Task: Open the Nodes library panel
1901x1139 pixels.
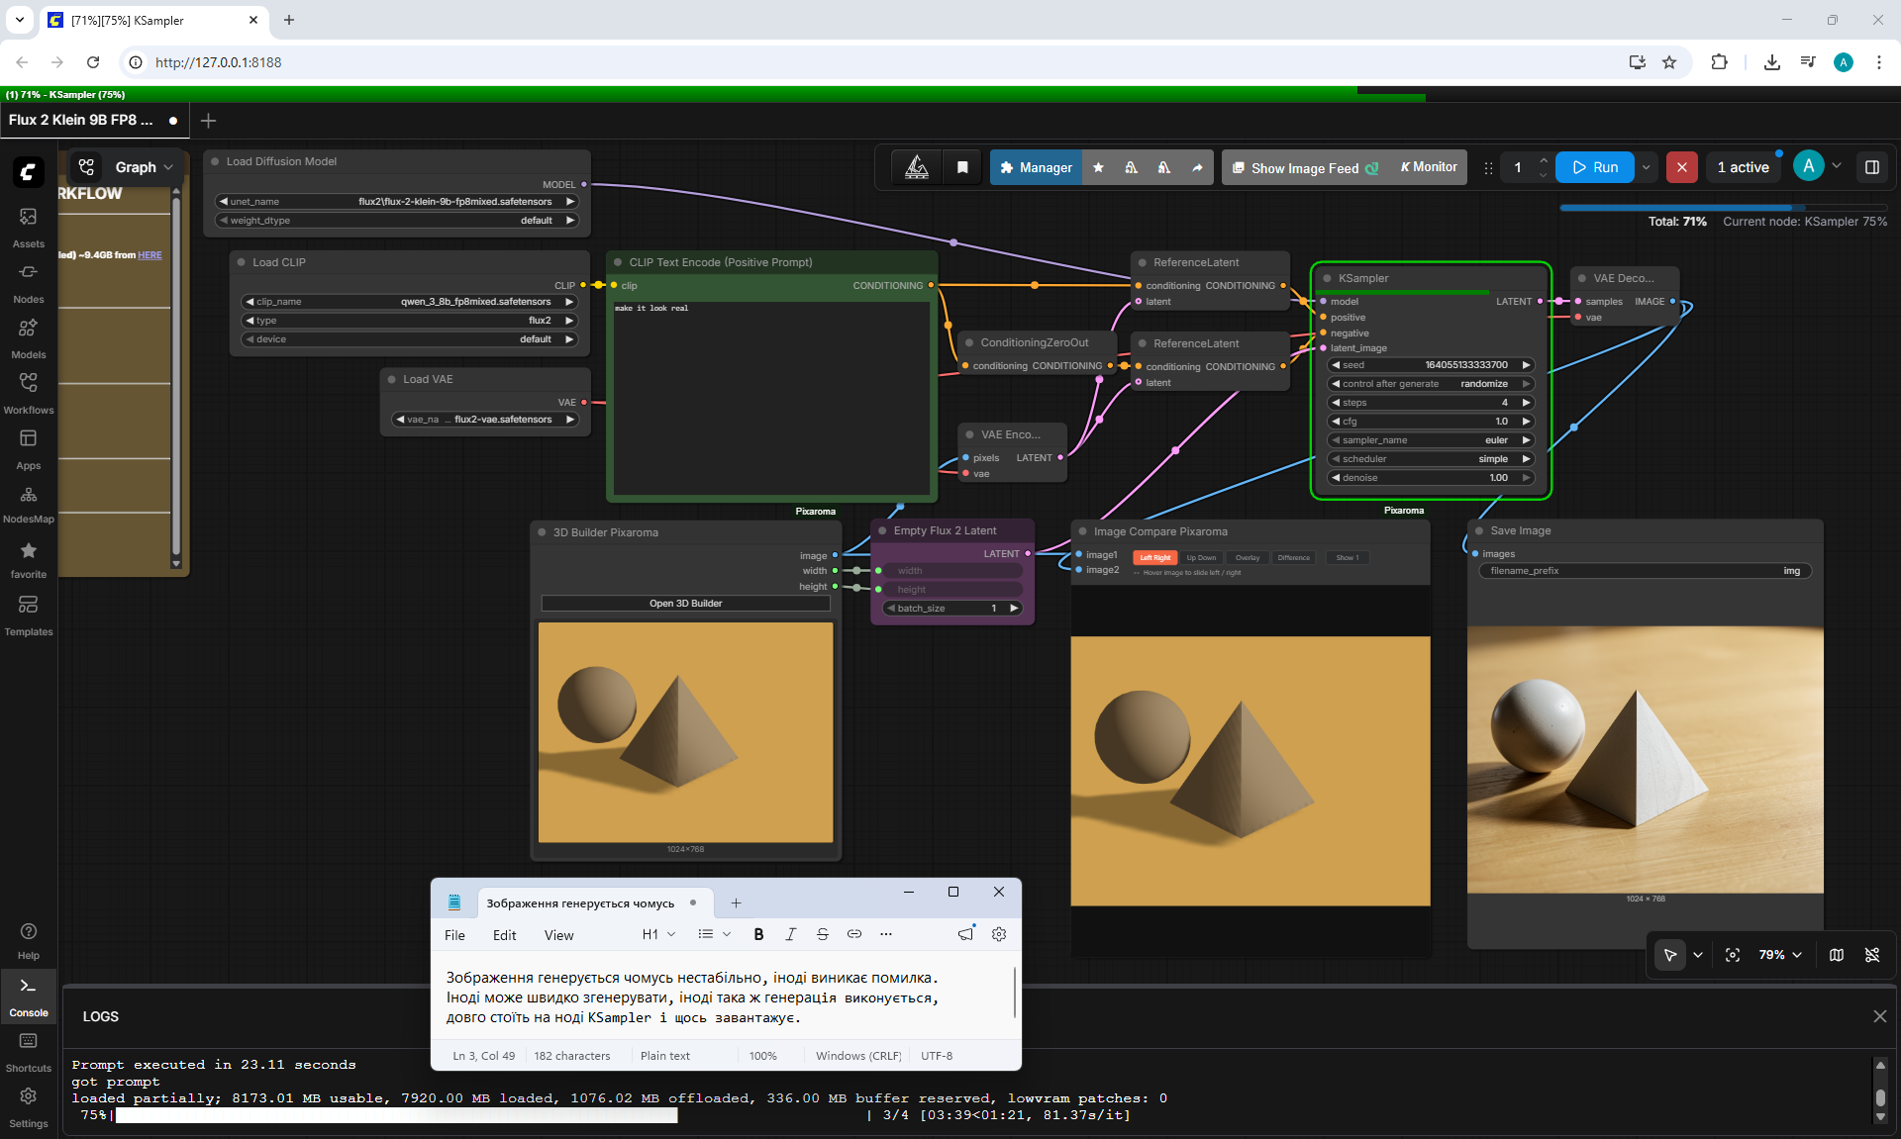Action: [28, 282]
